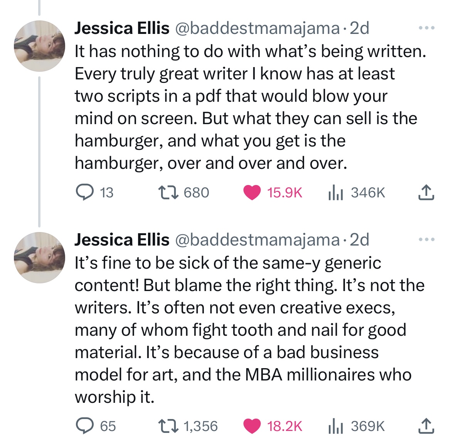451x446 pixels.
Task: Share the MBA millionaires tweet
Action: tap(426, 426)
